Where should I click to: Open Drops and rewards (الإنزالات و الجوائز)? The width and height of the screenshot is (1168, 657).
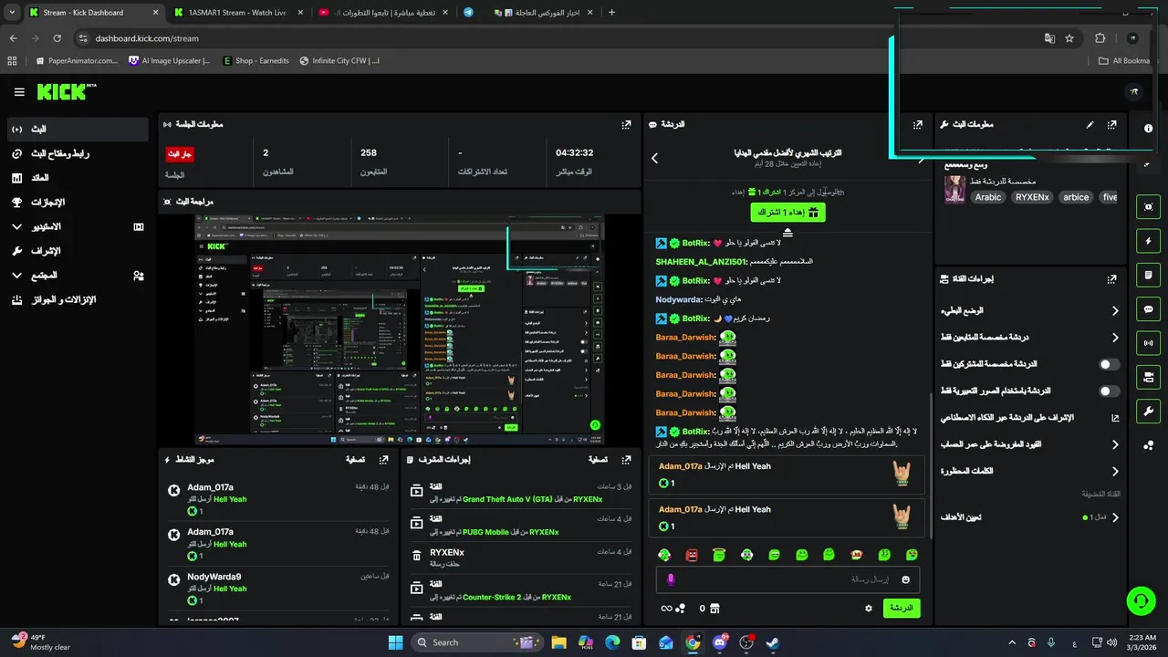77,299
